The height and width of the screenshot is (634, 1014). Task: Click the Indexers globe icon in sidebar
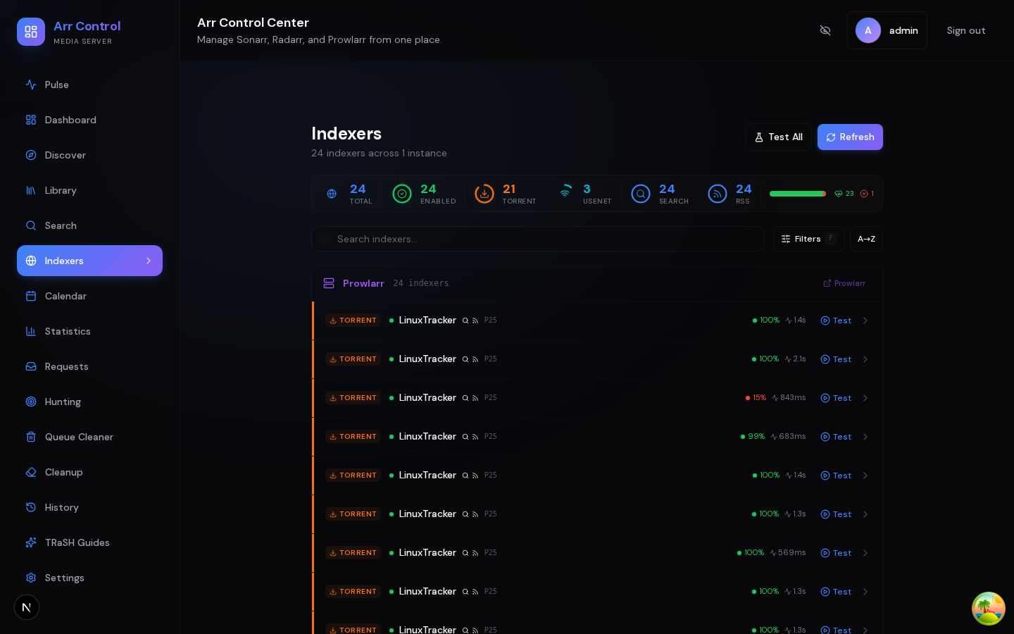point(31,261)
